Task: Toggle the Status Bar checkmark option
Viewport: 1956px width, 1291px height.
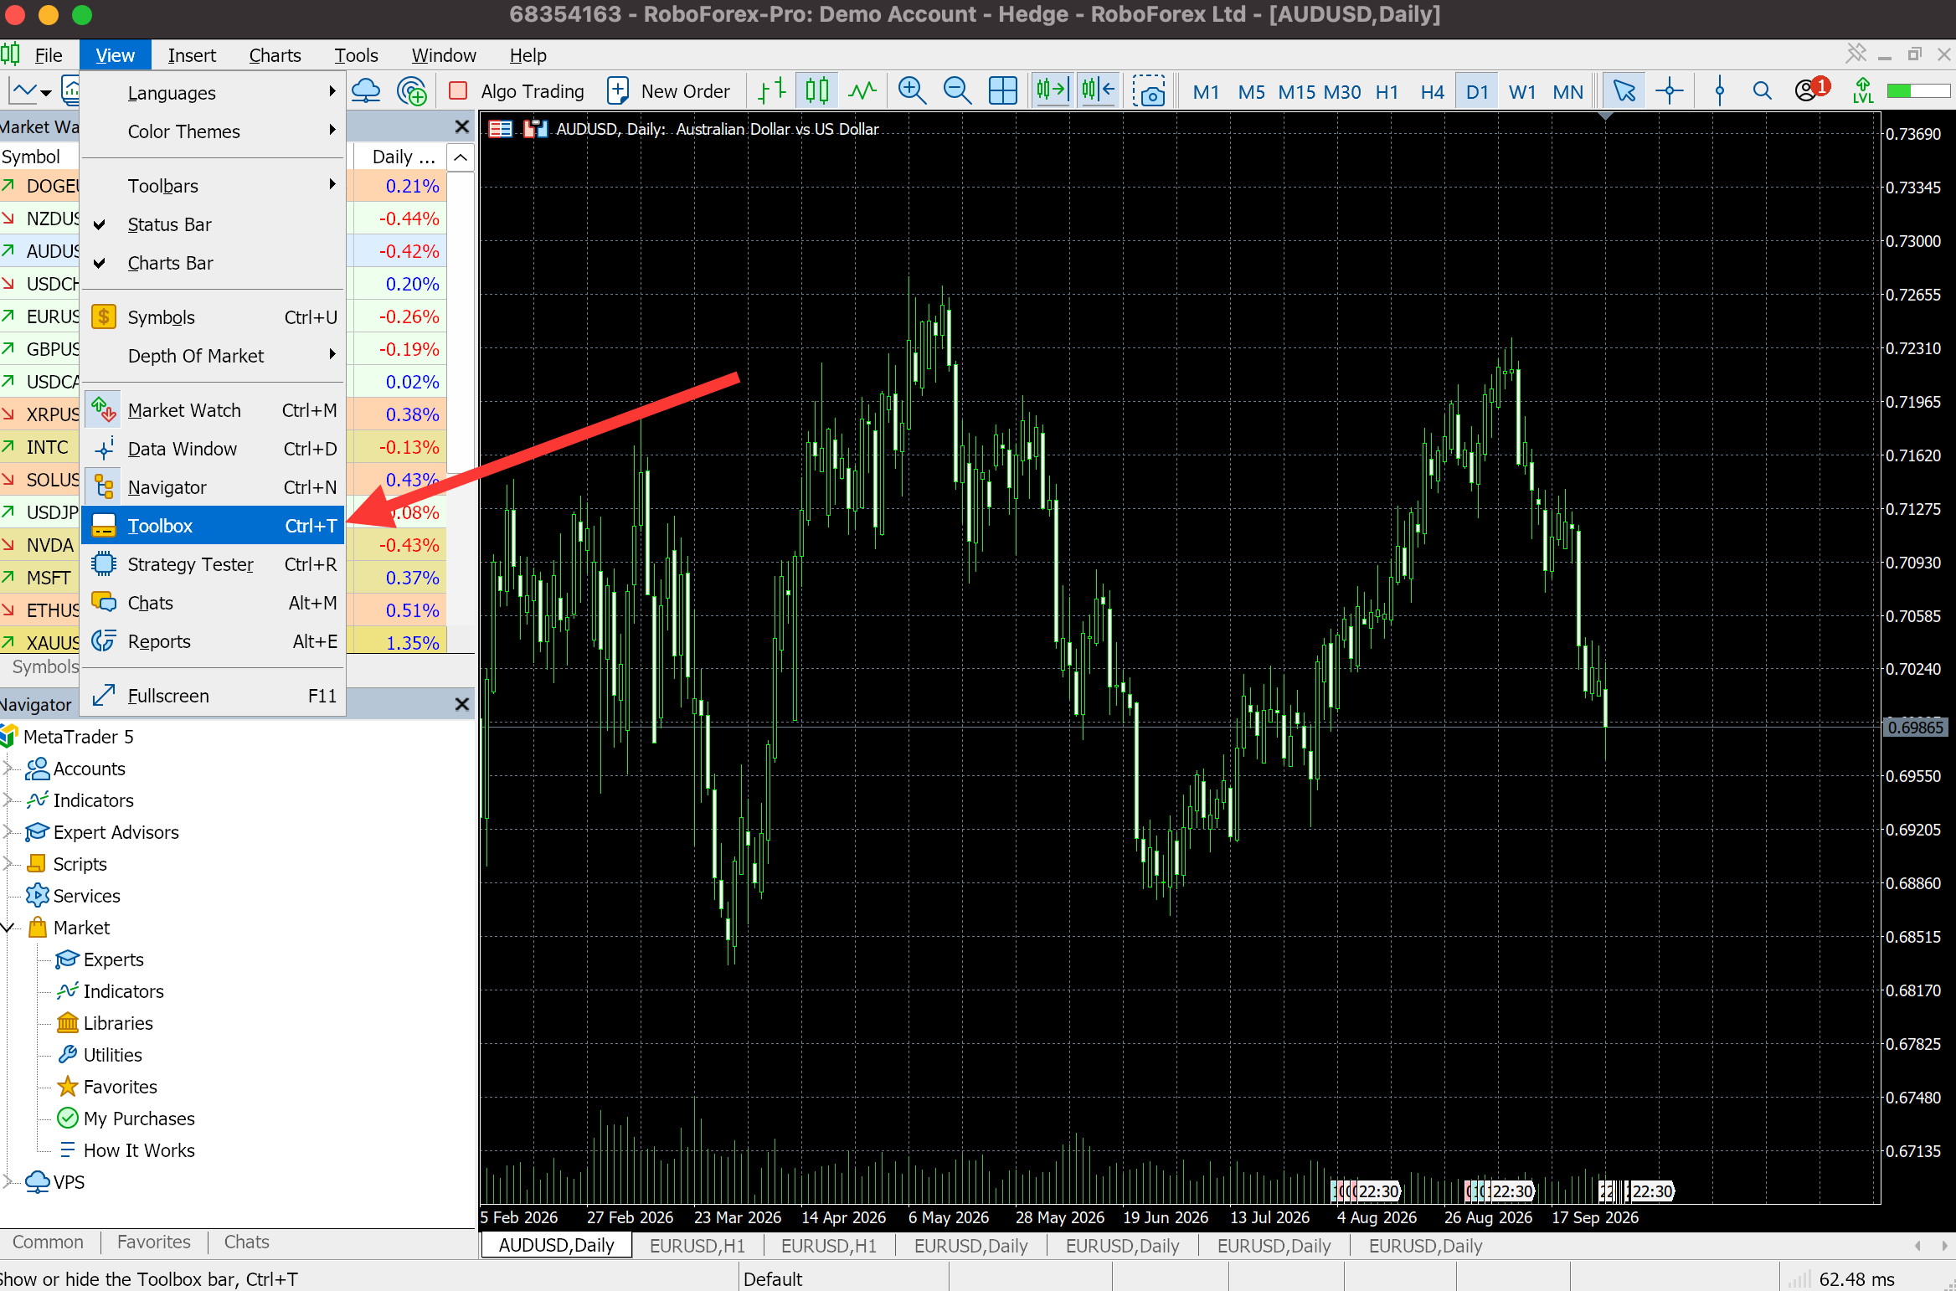Action: (213, 224)
